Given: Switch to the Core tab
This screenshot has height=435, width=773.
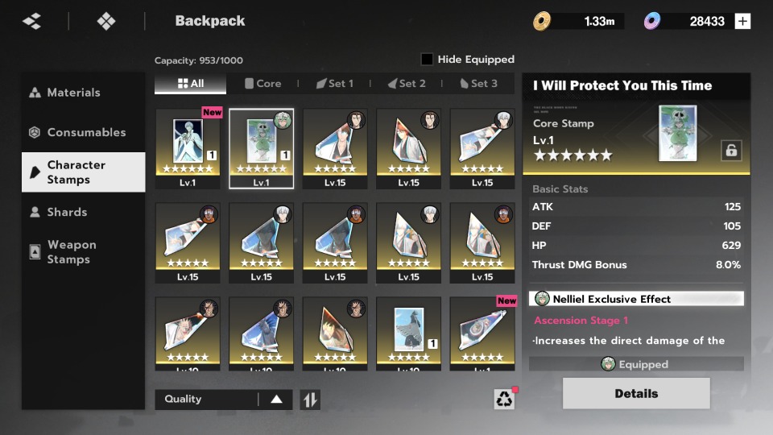Looking at the screenshot, I should point(262,83).
